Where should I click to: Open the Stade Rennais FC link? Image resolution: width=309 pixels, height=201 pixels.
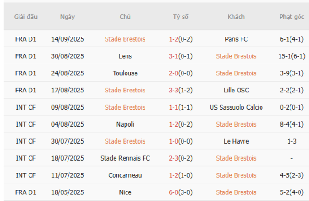[126, 158]
